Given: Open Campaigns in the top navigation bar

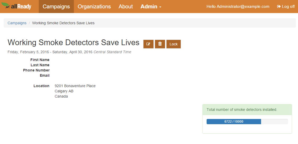Looking at the screenshot, I should (x=56, y=7).
